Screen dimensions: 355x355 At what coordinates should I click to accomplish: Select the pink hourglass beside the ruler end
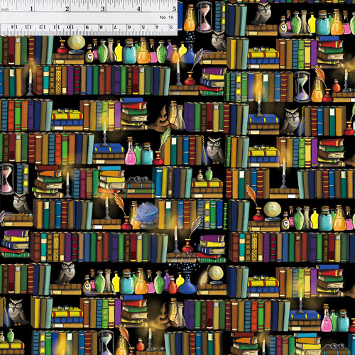click(x=204, y=16)
